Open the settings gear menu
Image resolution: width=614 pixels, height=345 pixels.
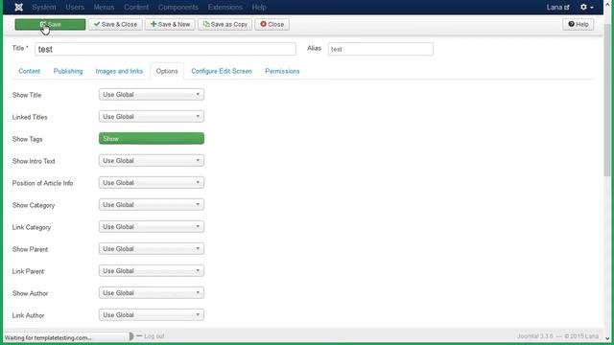pos(586,7)
